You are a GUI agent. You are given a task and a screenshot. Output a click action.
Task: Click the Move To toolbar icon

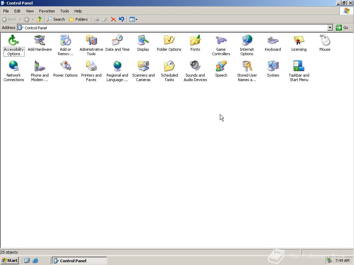pyautogui.click(x=97, y=19)
